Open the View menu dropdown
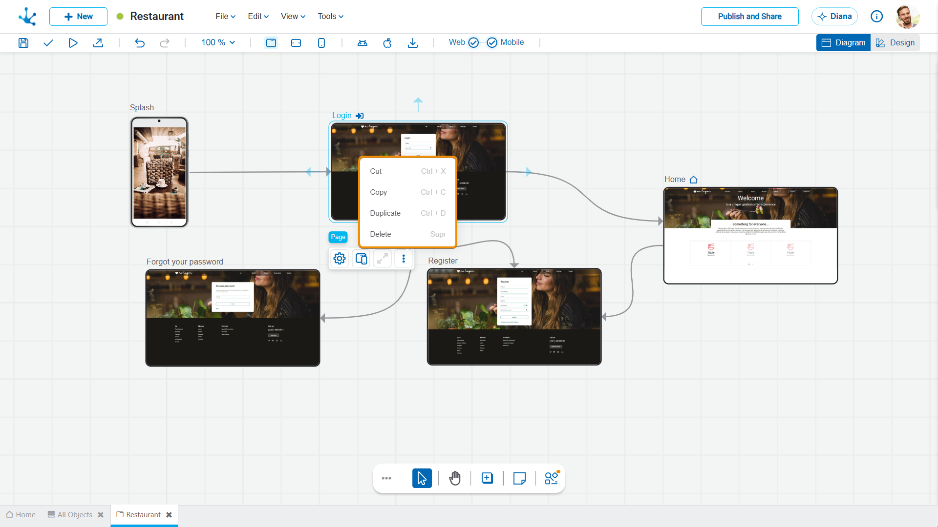The width and height of the screenshot is (938, 527). point(293,16)
